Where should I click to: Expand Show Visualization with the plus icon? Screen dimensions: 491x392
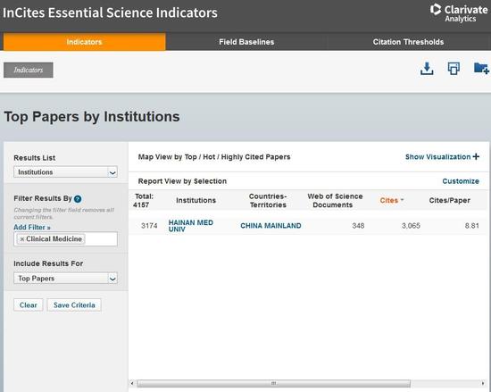click(x=477, y=156)
